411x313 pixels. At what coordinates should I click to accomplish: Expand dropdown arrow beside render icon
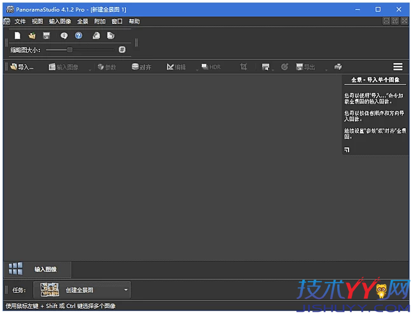(x=273, y=70)
